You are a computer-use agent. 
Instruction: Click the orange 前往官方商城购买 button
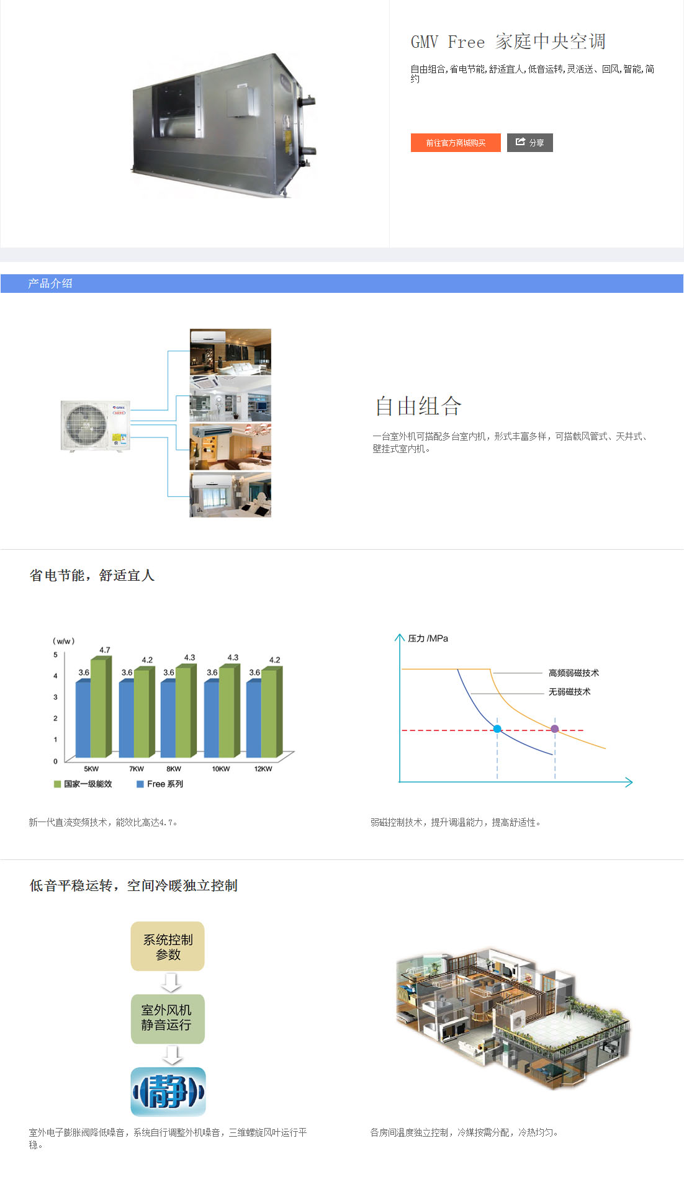click(455, 143)
